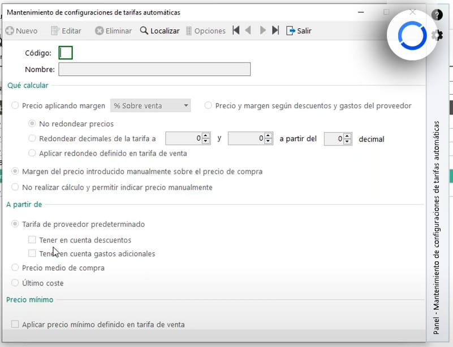Click inside the Nombre text field
The height and width of the screenshot is (347, 453).
156,69
